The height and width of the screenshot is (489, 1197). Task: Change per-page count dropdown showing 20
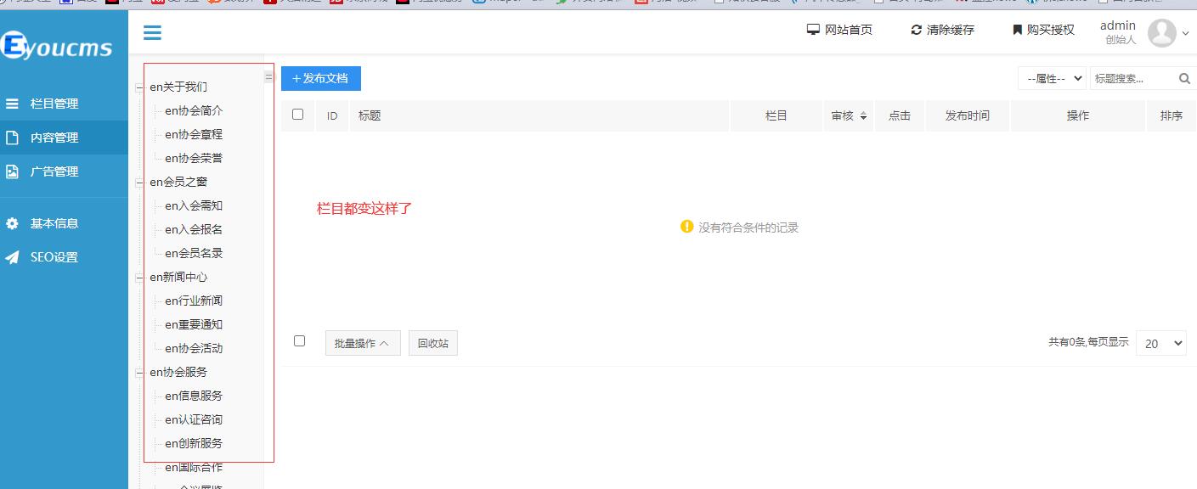tap(1161, 343)
